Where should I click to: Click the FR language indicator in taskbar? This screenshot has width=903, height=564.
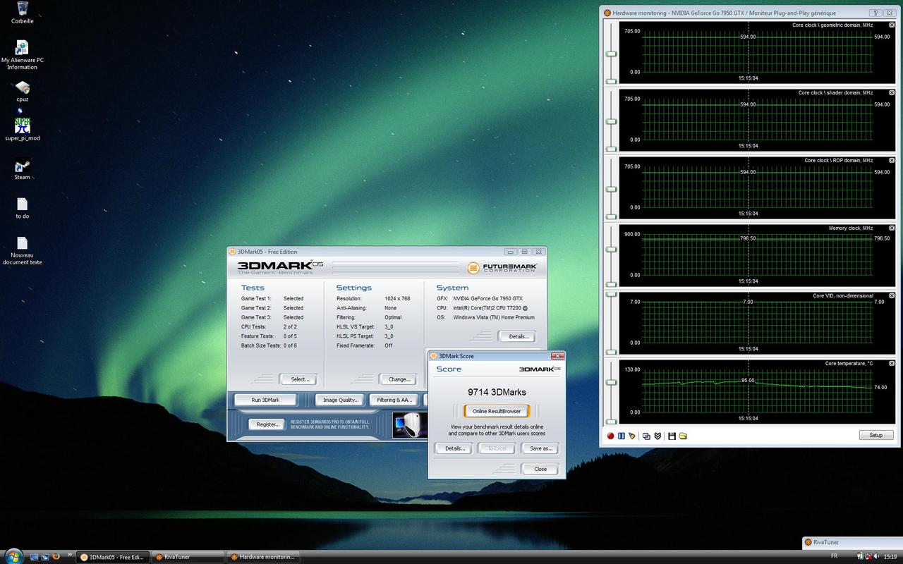coord(835,556)
